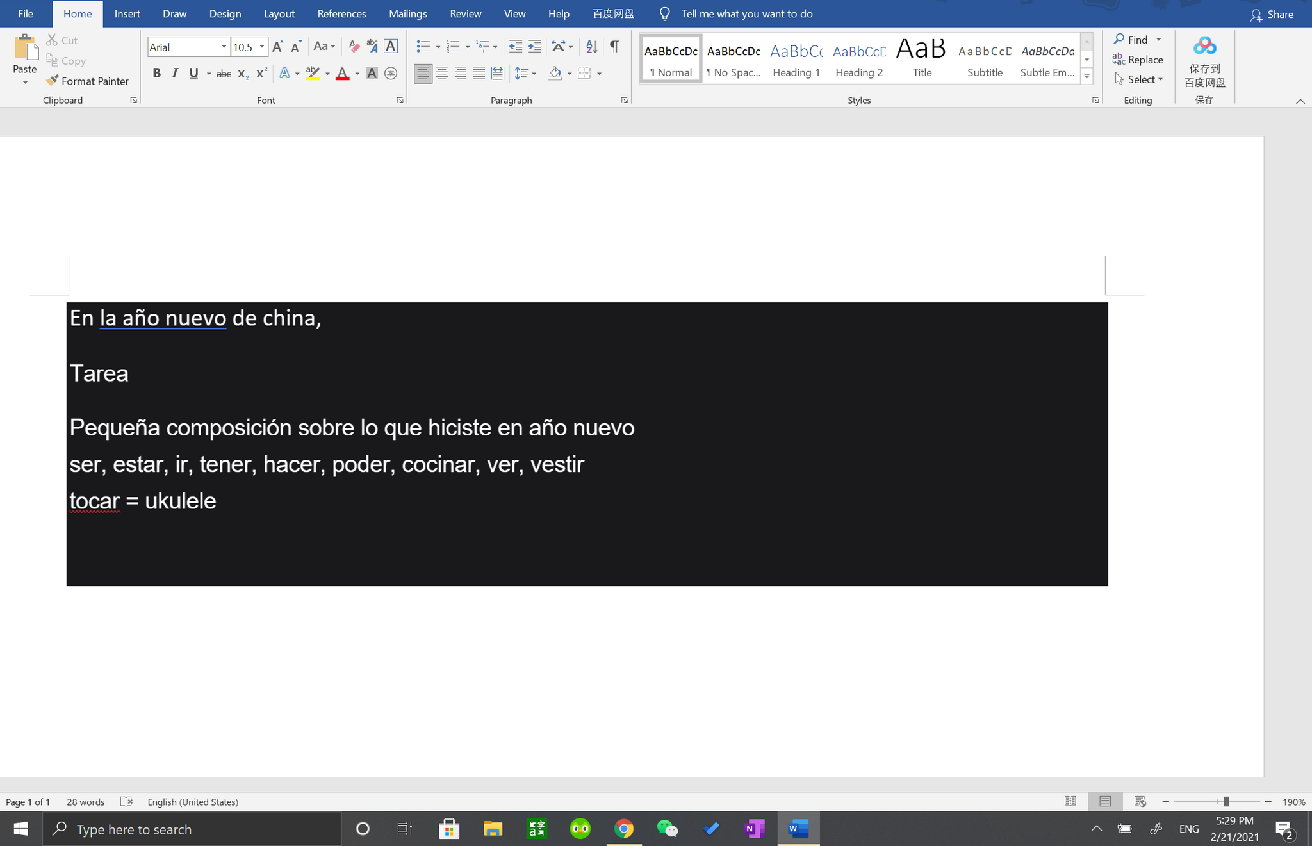Viewport: 1312px width, 846px height.
Task: Toggle Underline formatting
Action: point(193,74)
